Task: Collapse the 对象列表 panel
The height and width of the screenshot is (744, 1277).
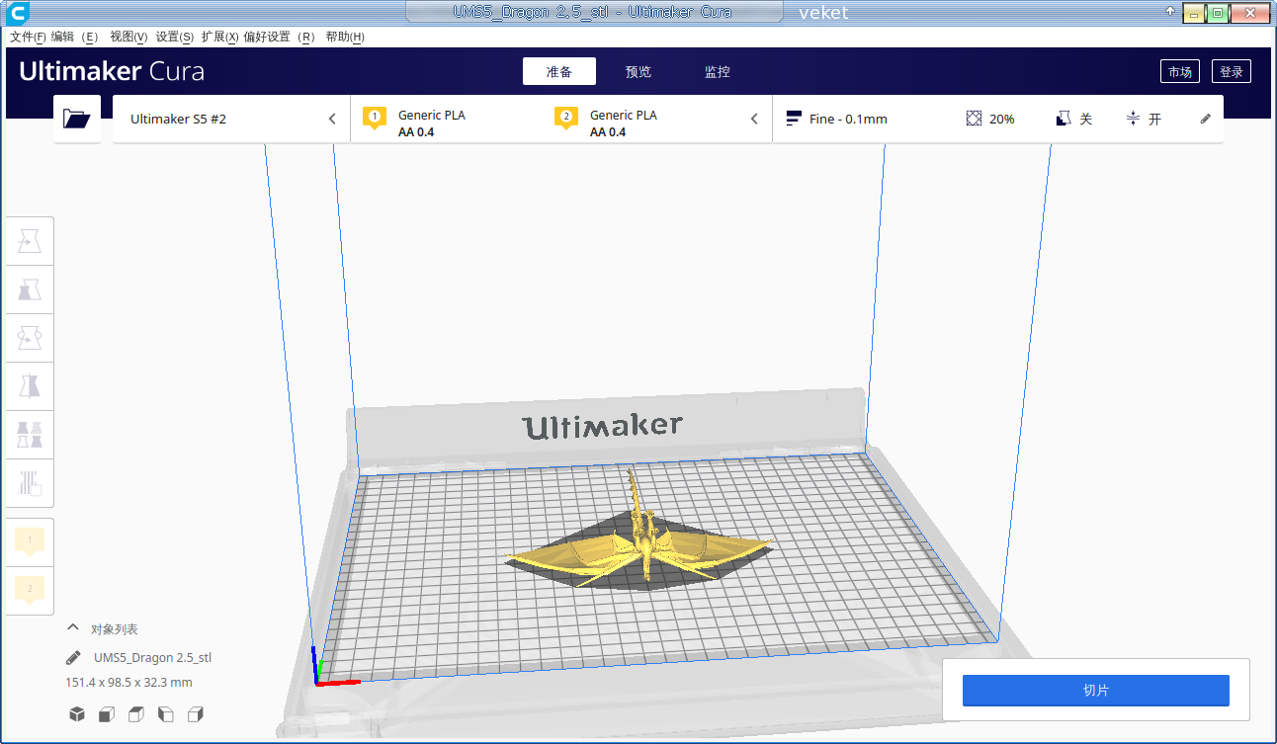Action: [x=72, y=627]
